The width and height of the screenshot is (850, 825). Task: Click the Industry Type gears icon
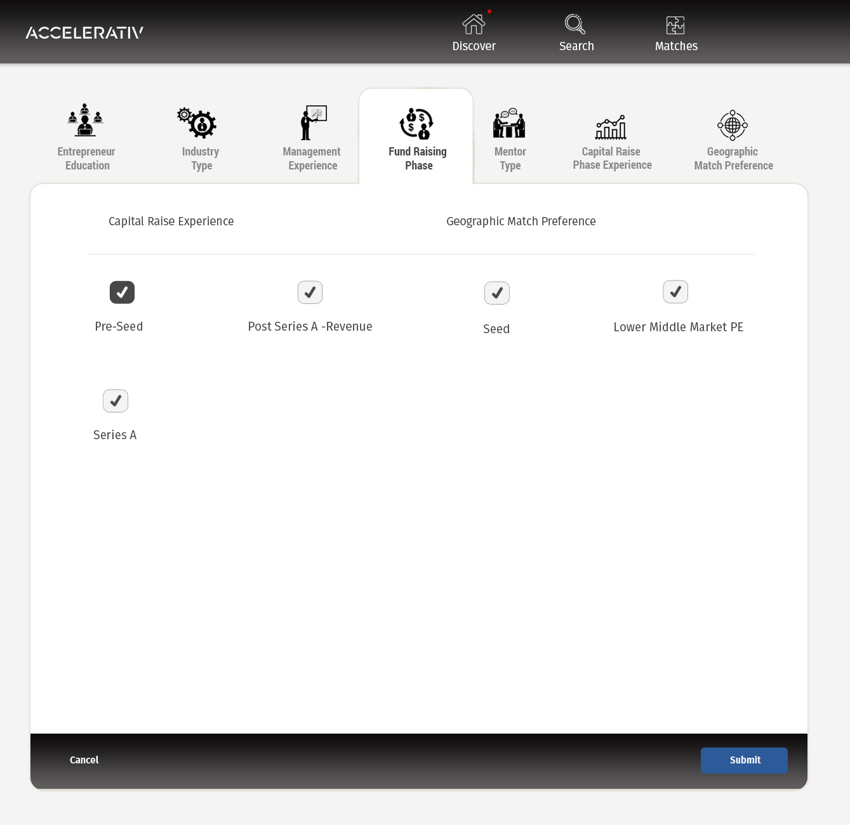coord(197,122)
